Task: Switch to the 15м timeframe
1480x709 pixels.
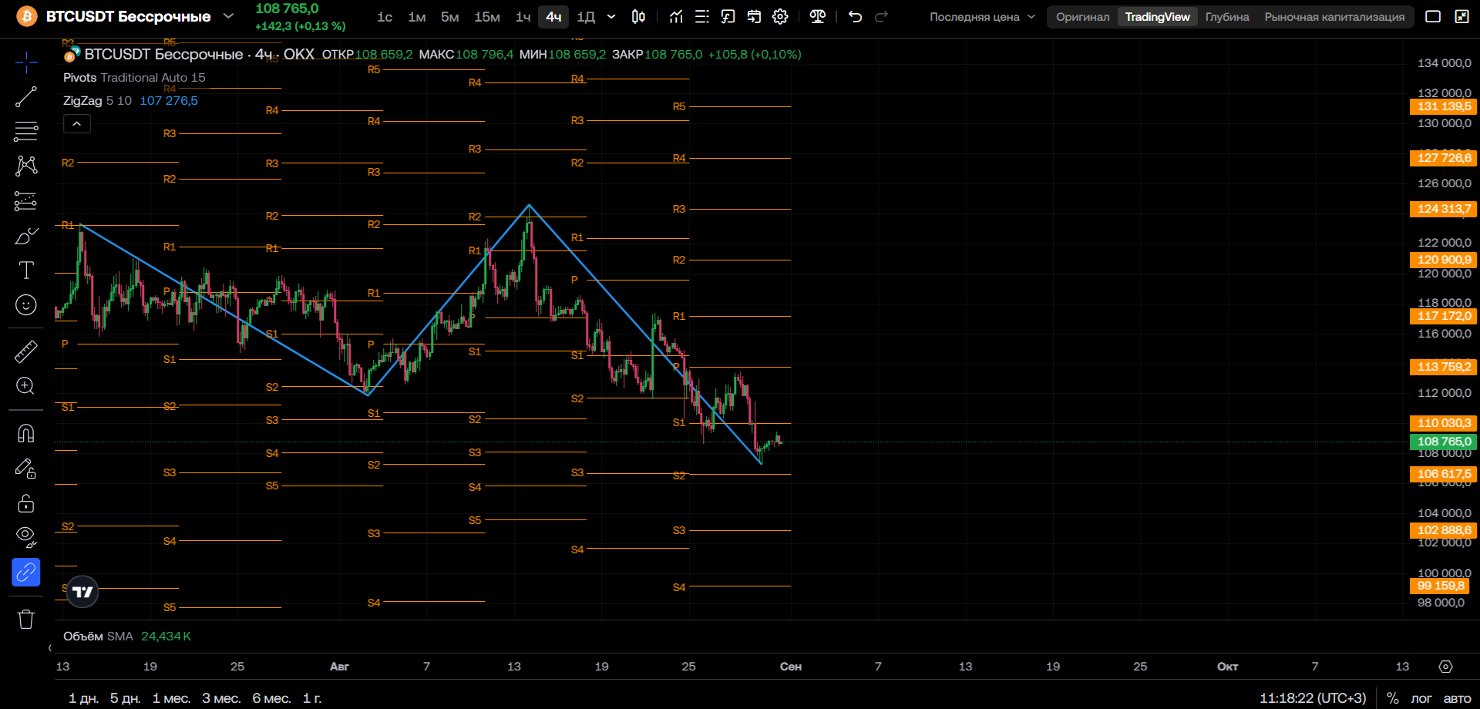Action: click(487, 17)
